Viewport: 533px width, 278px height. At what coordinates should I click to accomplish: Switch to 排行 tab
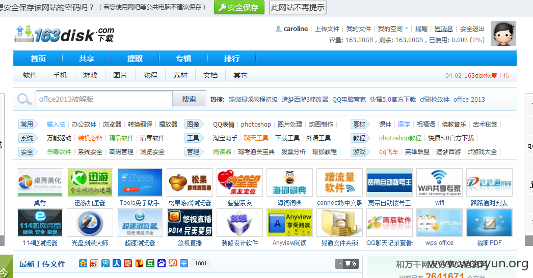point(231,58)
